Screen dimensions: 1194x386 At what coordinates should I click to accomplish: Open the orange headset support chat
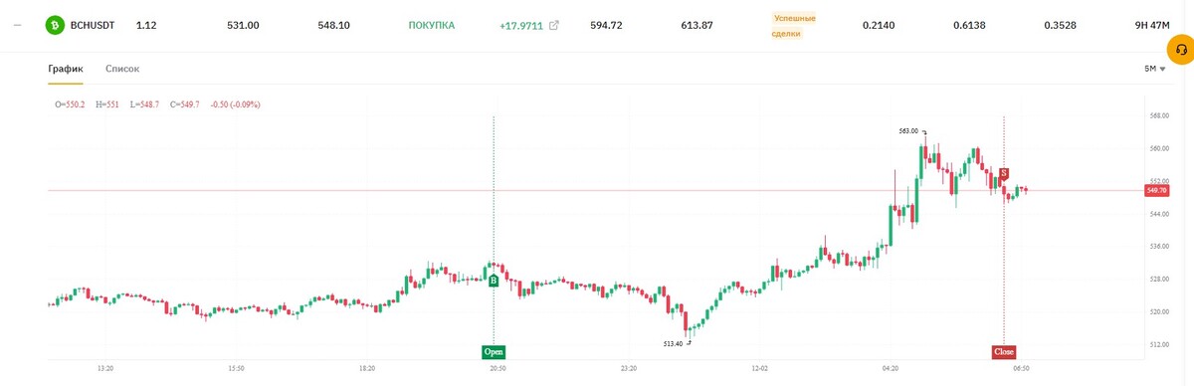click(x=1180, y=49)
